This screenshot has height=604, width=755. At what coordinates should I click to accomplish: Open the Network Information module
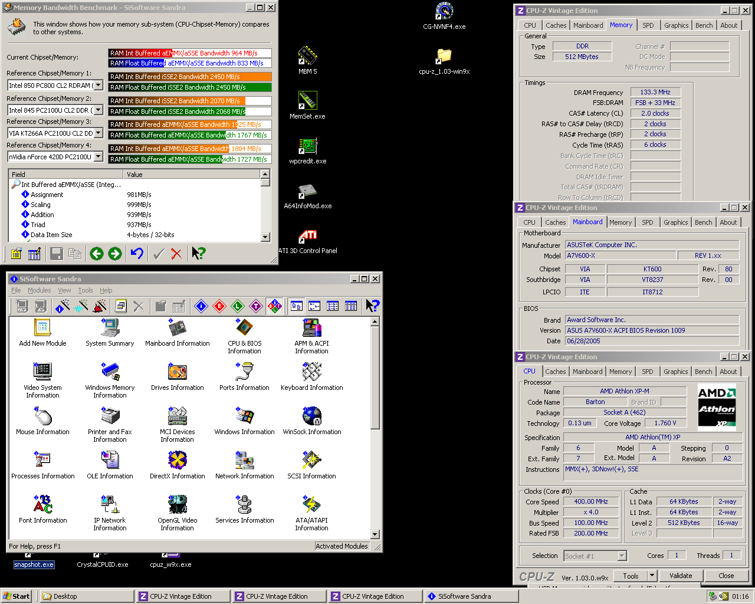coord(244,465)
